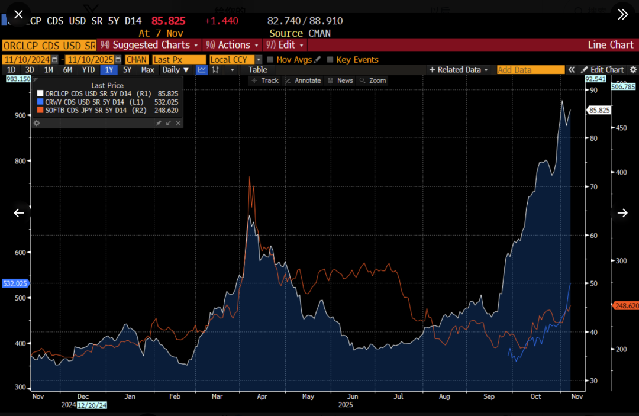Click the orange SOFTB legend color swatch

[x=40, y=110]
